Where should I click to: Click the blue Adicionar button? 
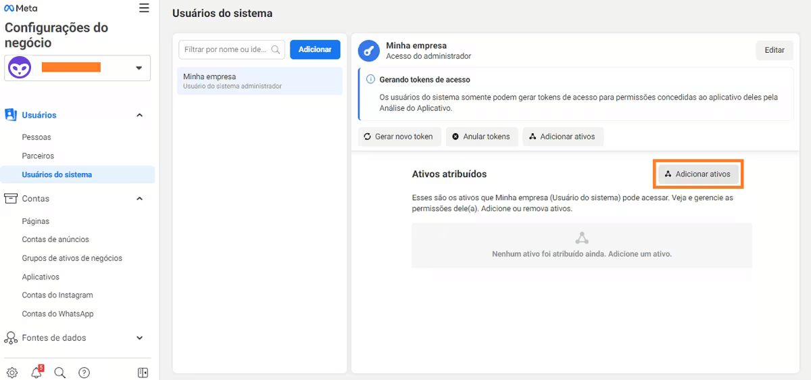(315, 49)
